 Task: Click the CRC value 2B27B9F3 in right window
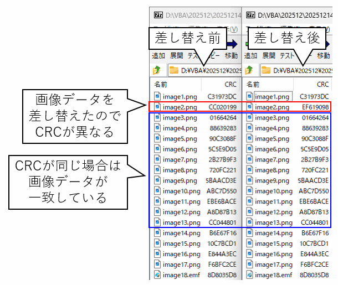(x=315, y=159)
